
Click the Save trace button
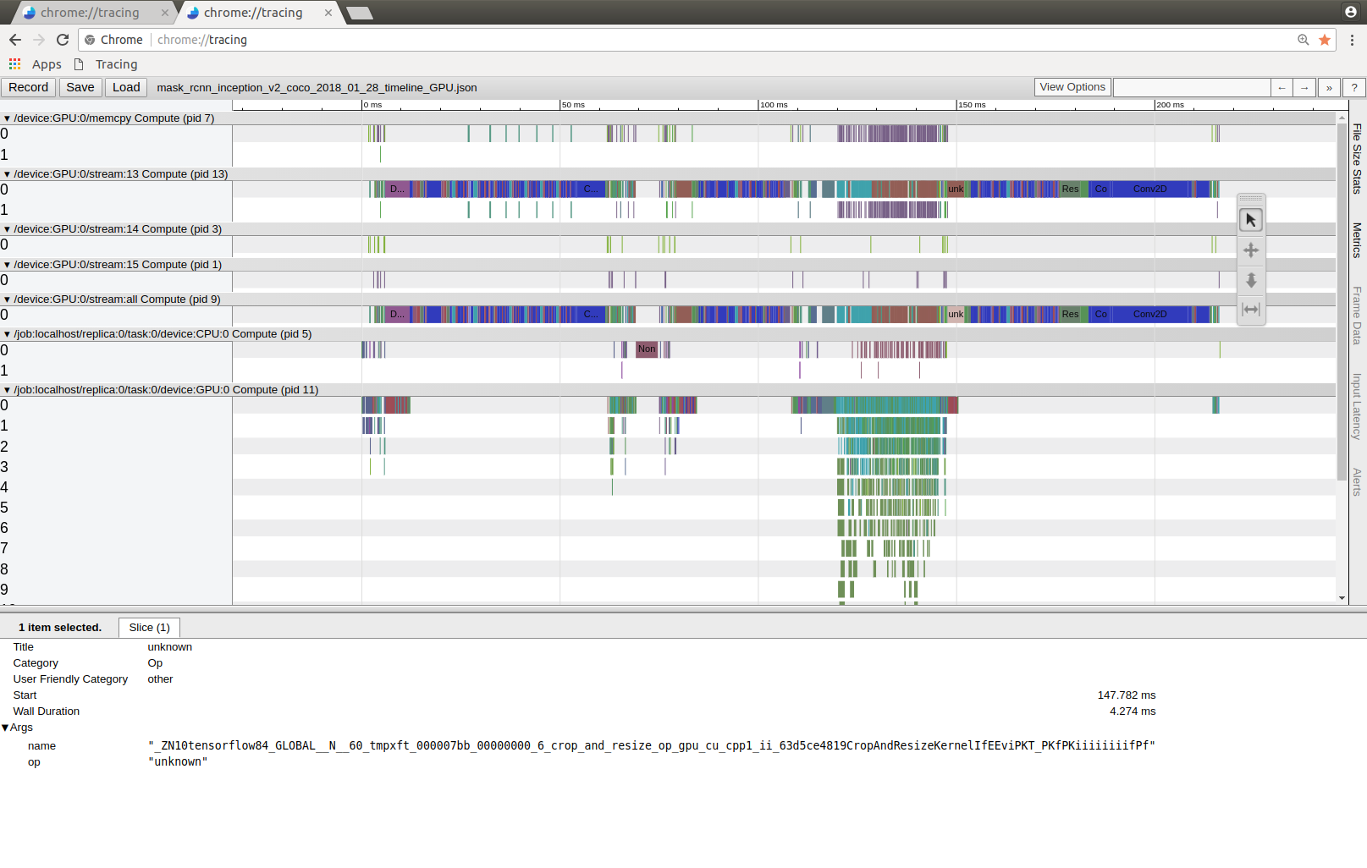click(x=80, y=87)
